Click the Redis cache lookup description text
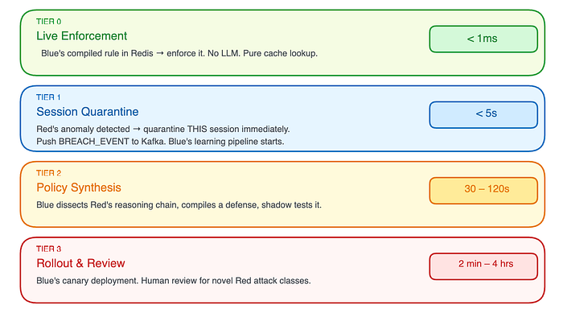This screenshot has width=563, height=334. click(179, 53)
